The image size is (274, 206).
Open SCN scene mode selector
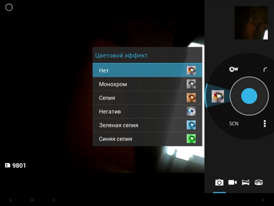(234, 124)
